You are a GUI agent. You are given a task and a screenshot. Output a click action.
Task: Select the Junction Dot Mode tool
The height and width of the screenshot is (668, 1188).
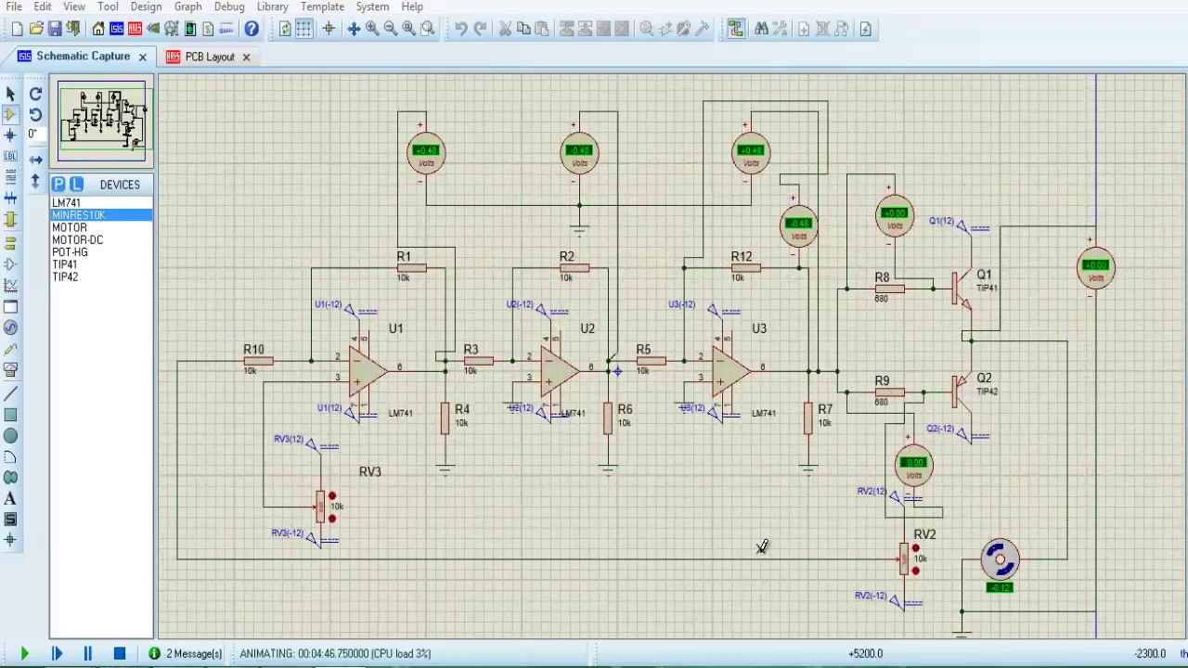10,135
